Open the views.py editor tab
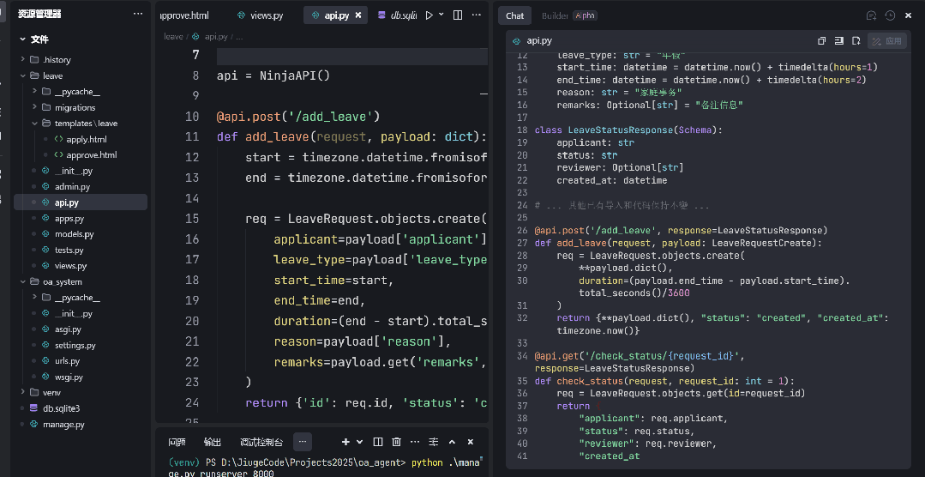The image size is (925, 477). [x=259, y=16]
